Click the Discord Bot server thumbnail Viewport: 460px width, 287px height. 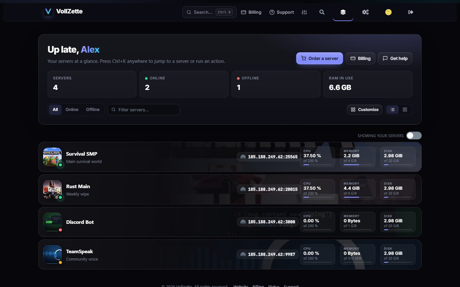coord(52,222)
